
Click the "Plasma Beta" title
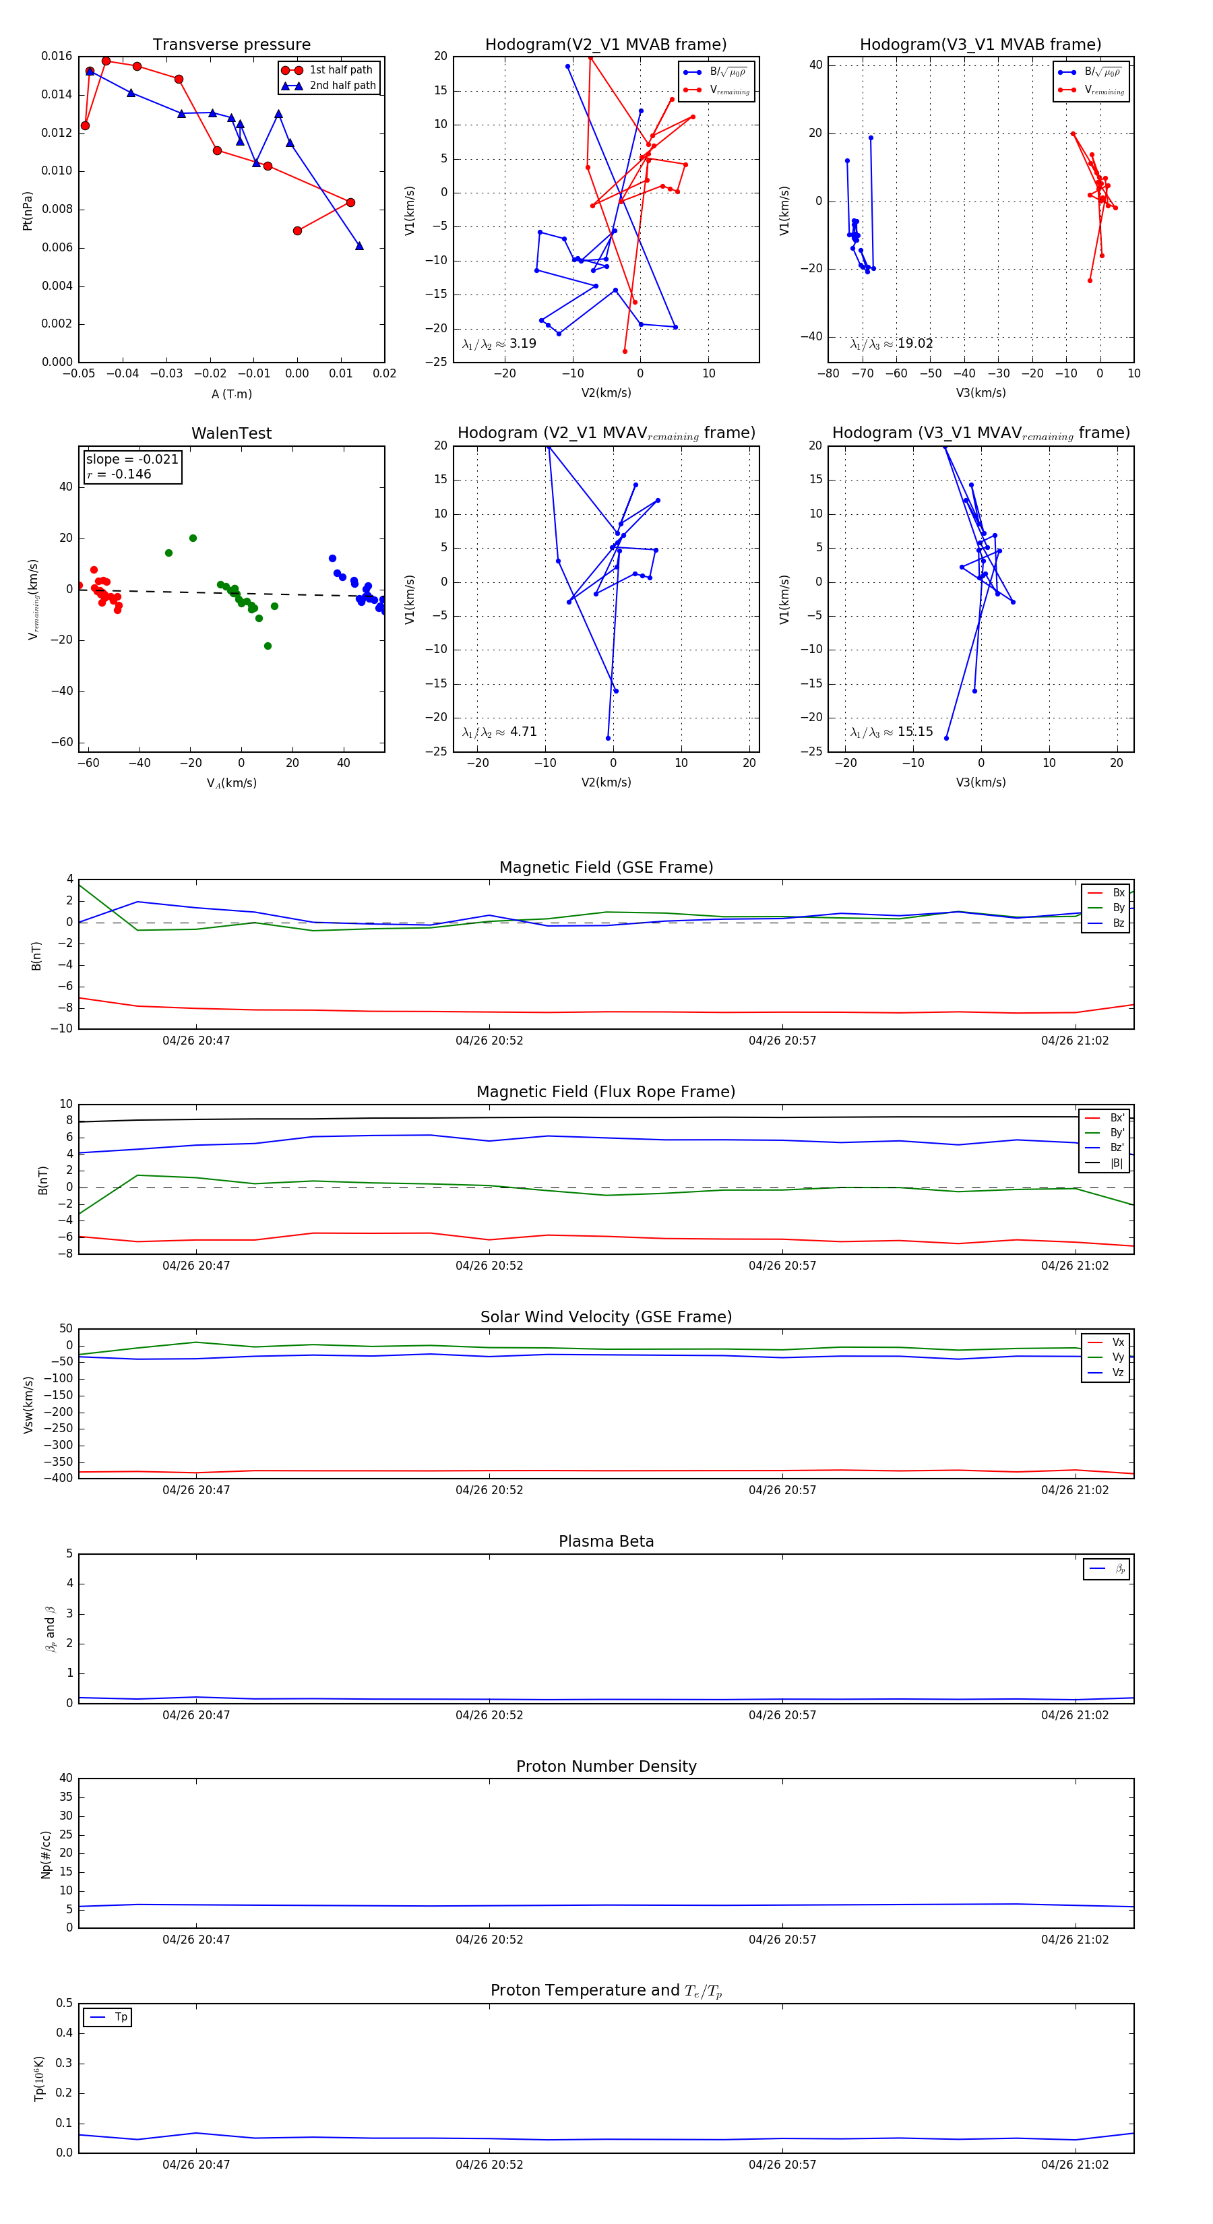606,1541
